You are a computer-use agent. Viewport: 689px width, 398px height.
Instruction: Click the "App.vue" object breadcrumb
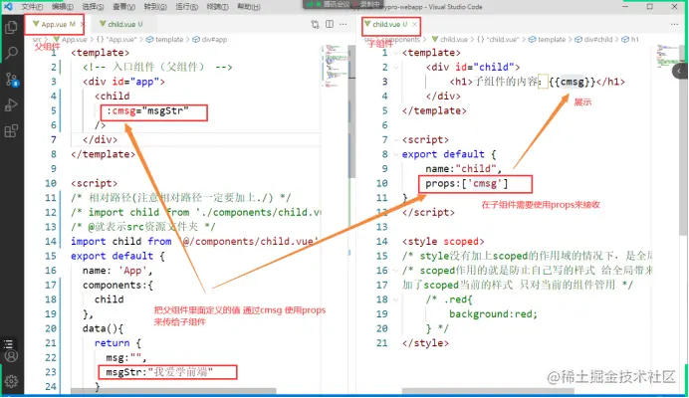116,40
